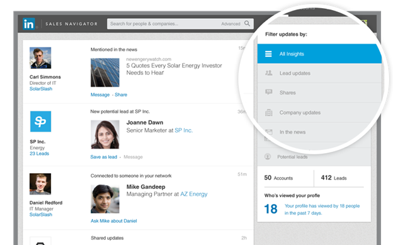The height and width of the screenshot is (245, 393).
Task: Filter updates by Shares
Action: pyautogui.click(x=319, y=93)
